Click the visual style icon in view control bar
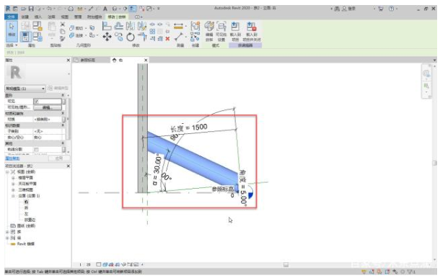This screenshot has width=440, height=278. pyautogui.click(x=105, y=264)
